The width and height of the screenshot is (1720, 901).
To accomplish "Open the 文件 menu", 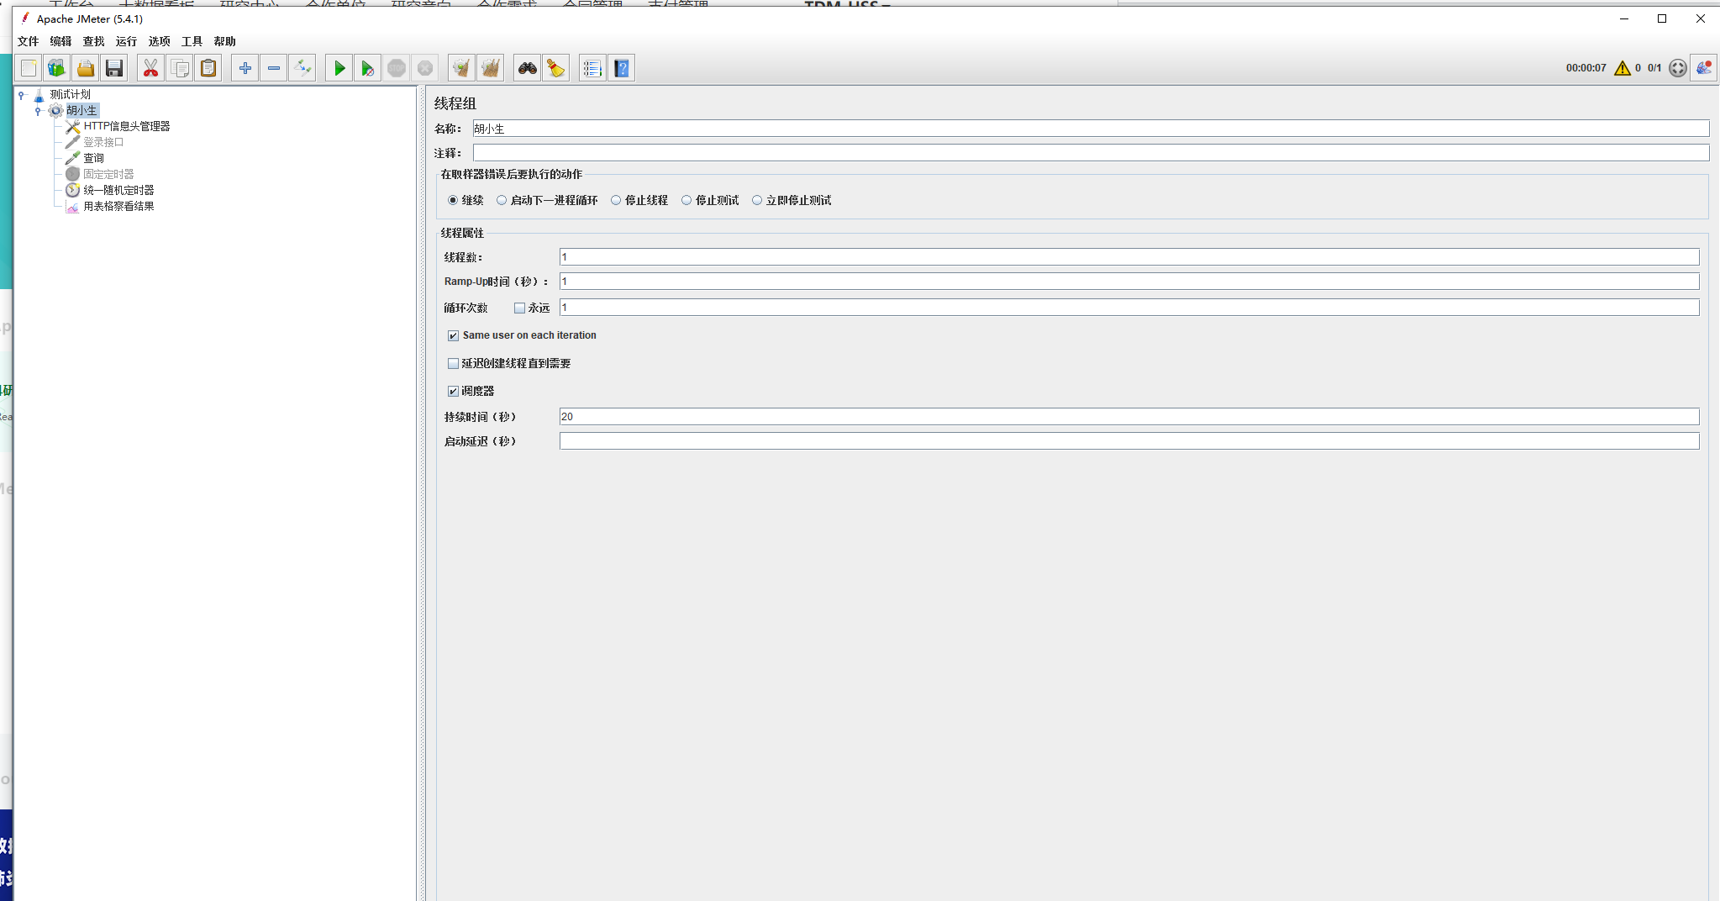I will coord(28,41).
